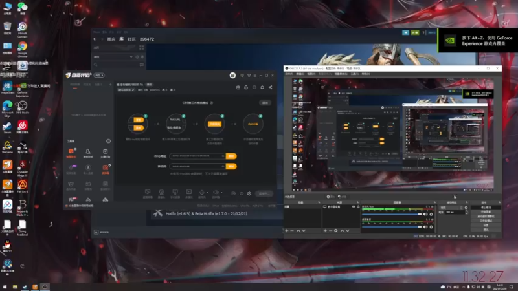Viewport: 518px width, 291px height.
Task: Open the person toolbox icon in streaming assistant
Action: coord(88,151)
